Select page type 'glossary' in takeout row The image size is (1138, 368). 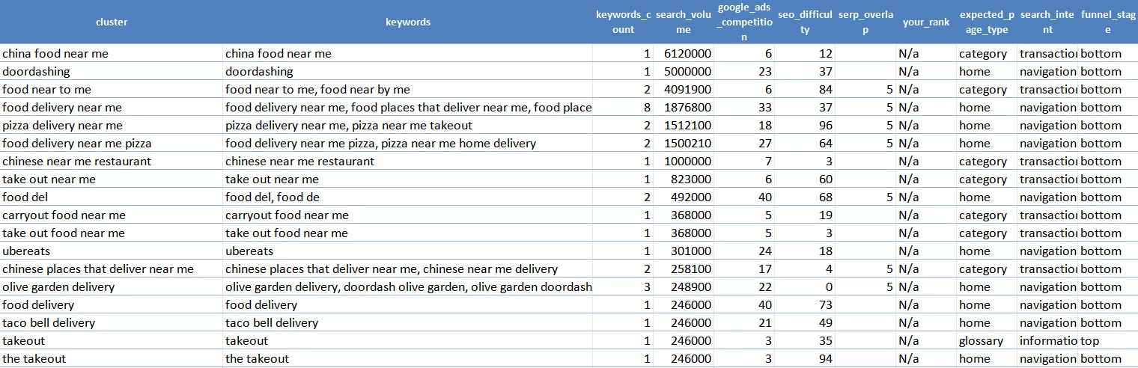[x=987, y=340]
